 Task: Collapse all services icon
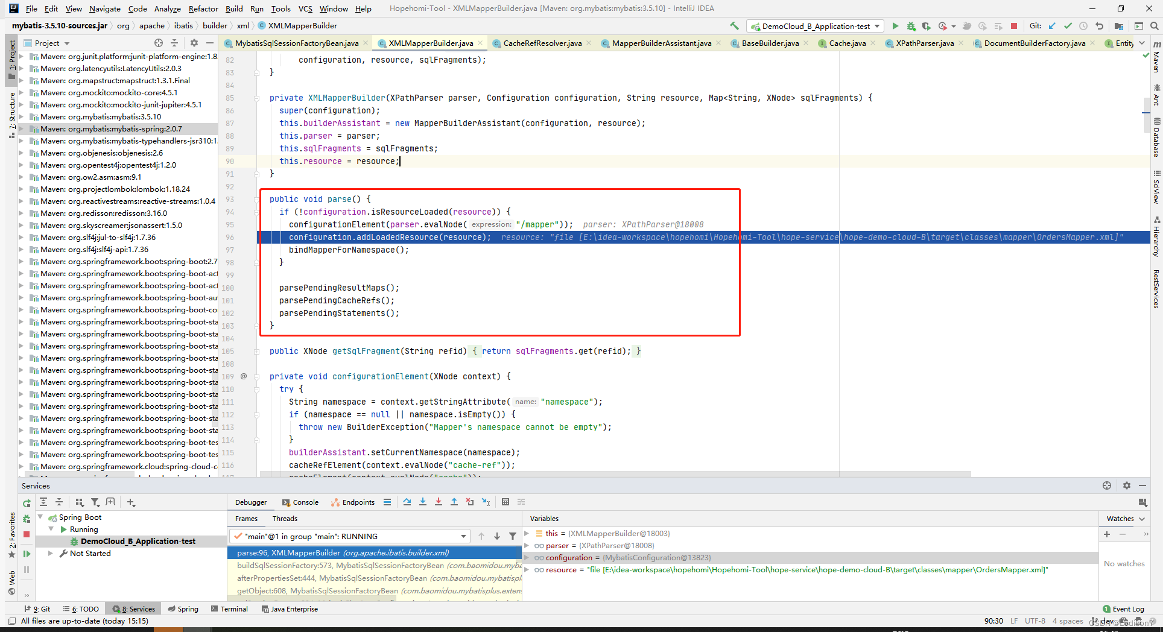[59, 502]
